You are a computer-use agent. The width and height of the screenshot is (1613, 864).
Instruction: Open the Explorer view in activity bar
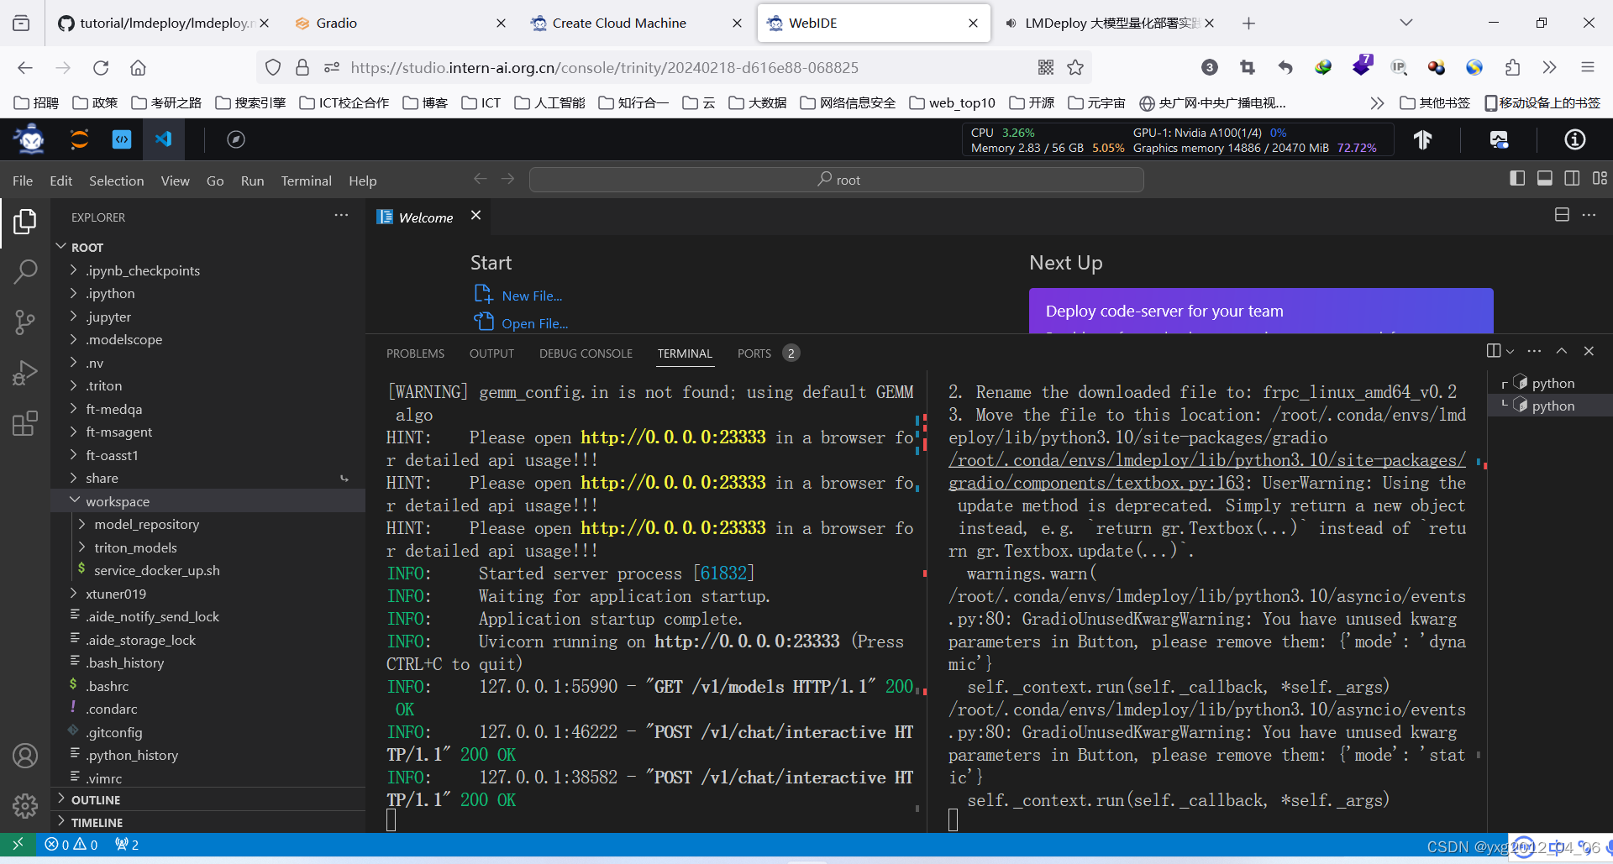click(x=25, y=222)
